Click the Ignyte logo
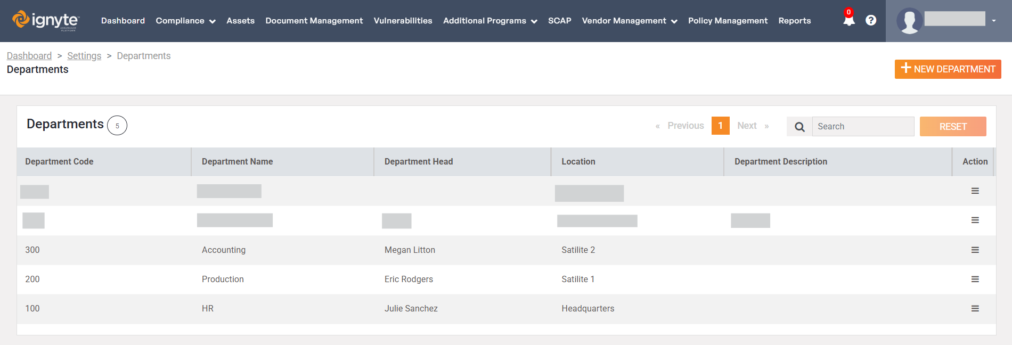The image size is (1012, 345). (46, 21)
